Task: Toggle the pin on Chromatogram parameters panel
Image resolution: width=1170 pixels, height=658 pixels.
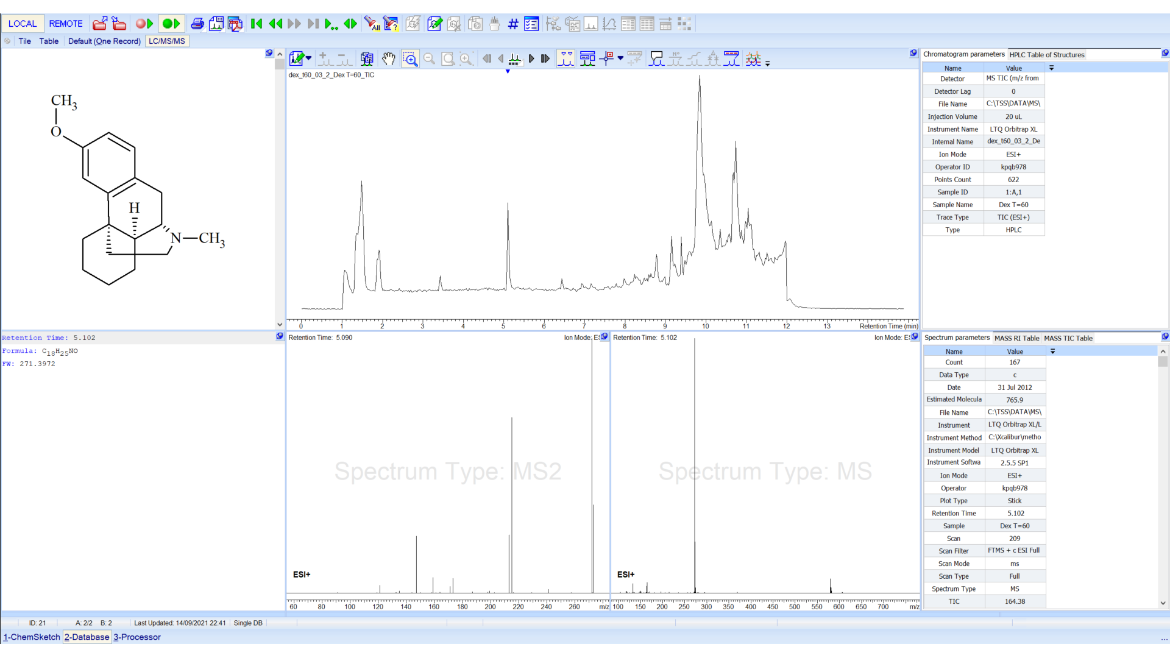Action: pos(1165,54)
